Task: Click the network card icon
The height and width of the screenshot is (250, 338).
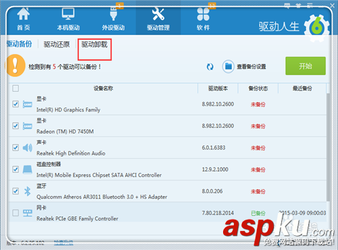Action: pyautogui.click(x=28, y=213)
